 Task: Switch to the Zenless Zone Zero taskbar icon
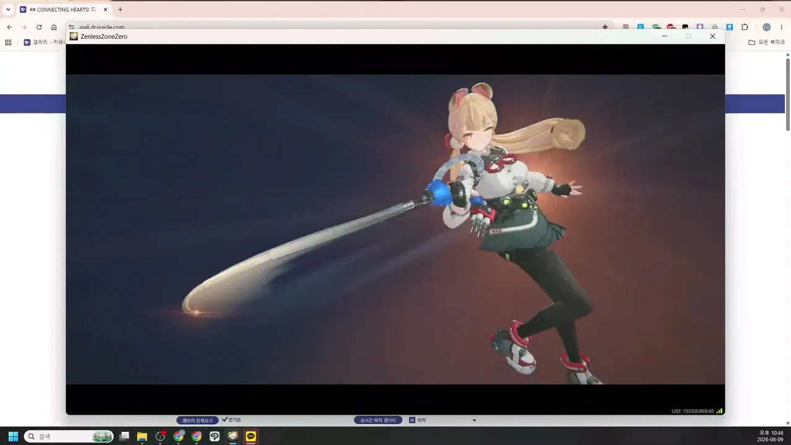coord(232,436)
